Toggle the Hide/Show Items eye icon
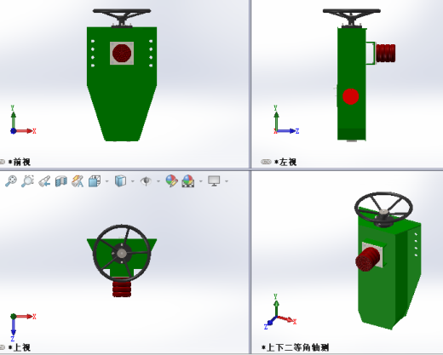The height and width of the screenshot is (355, 443). 146,181
